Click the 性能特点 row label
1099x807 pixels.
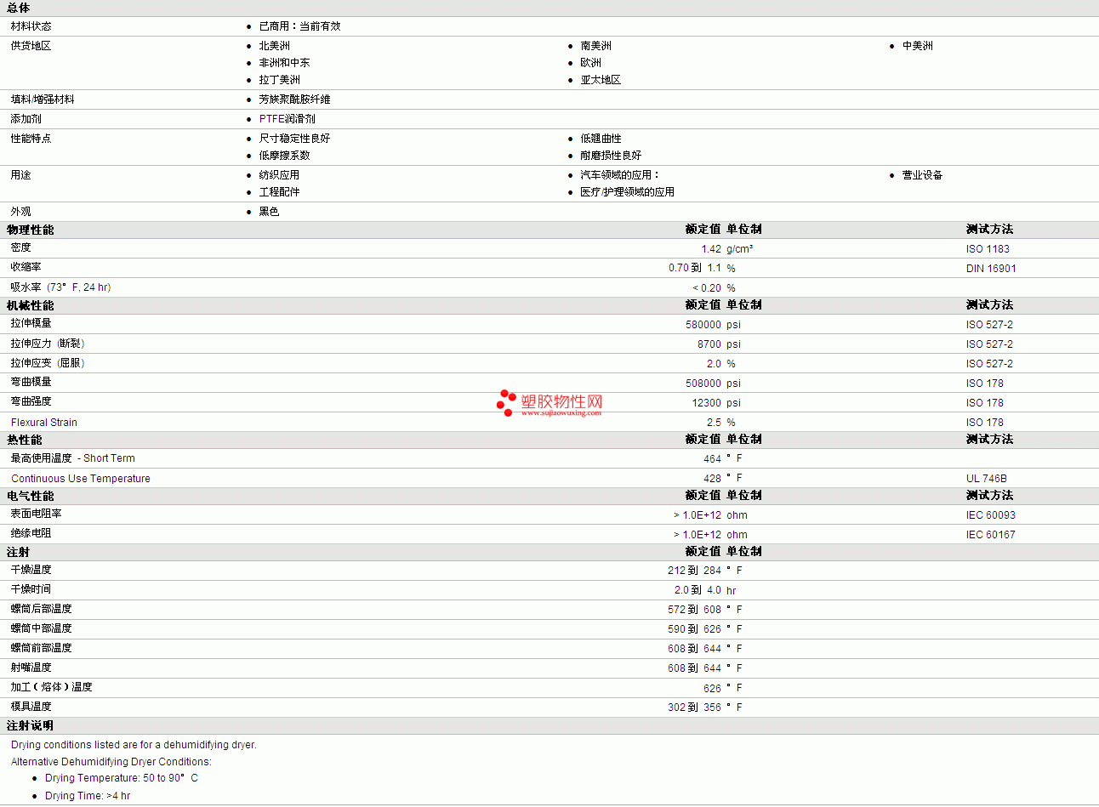point(31,139)
